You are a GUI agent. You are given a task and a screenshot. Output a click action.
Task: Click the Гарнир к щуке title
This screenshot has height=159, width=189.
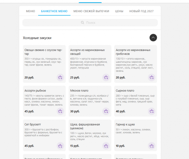125,125
